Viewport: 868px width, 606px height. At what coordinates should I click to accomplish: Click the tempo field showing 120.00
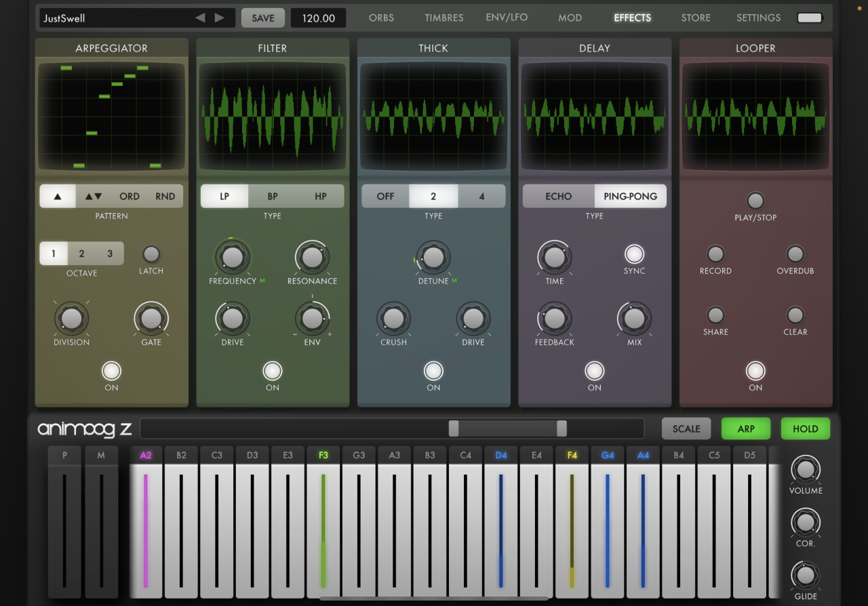pyautogui.click(x=318, y=18)
